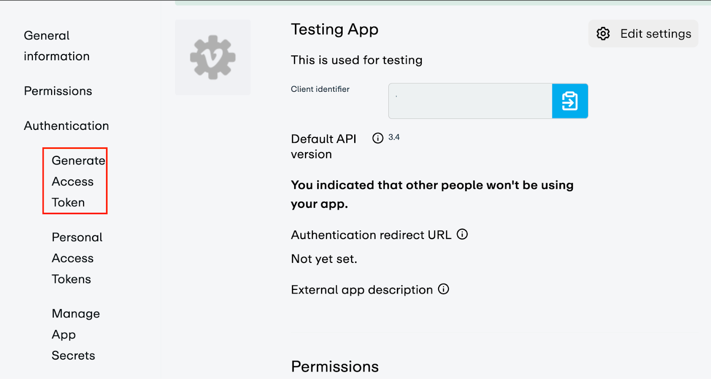Click the Testing App title

pos(334,29)
